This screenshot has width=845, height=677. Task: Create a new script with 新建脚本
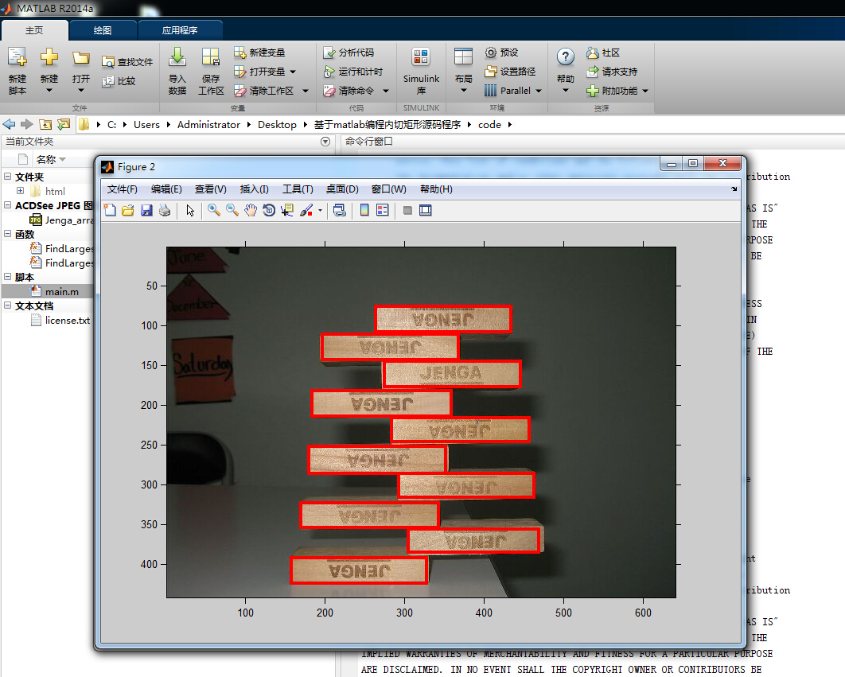pyautogui.click(x=18, y=71)
